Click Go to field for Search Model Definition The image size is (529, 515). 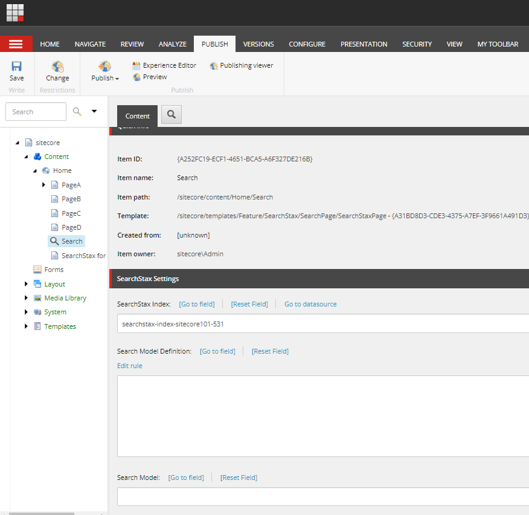217,351
